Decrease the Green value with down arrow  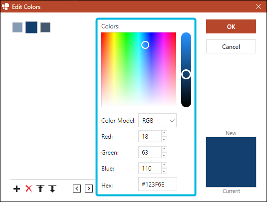(164, 155)
